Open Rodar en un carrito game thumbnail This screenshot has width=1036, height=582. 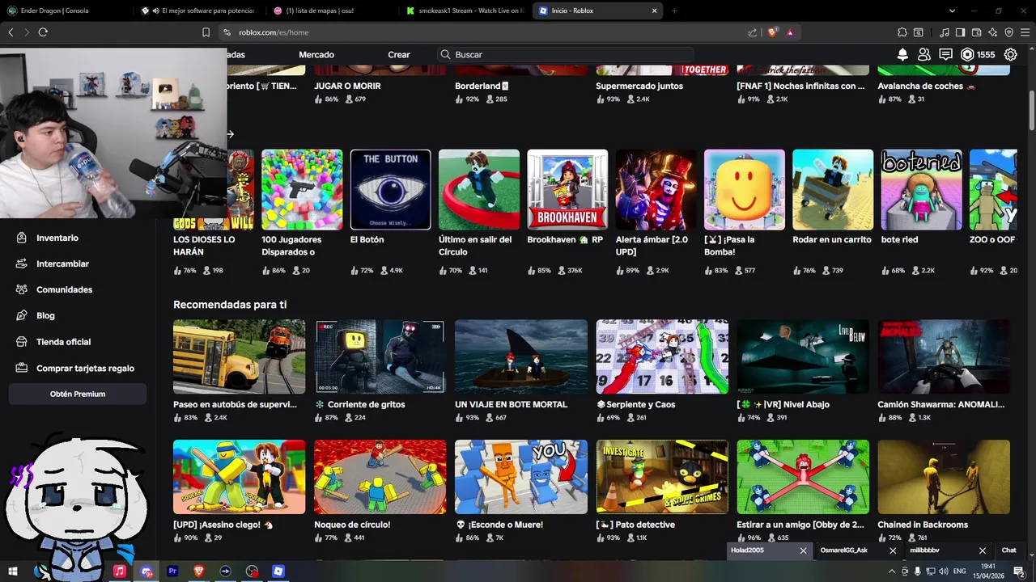point(833,189)
